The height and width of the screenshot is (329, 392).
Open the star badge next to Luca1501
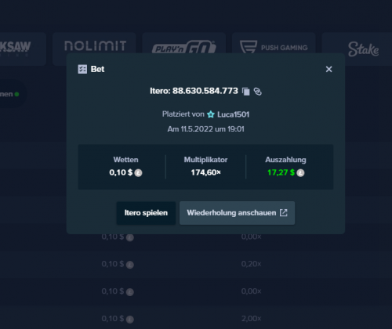tap(211, 114)
